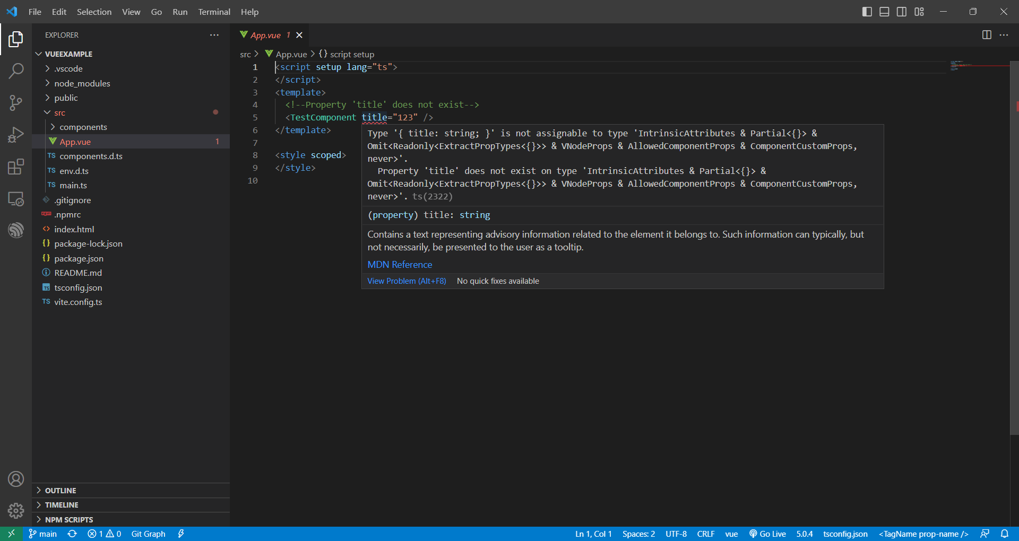Screen dimensions: 1019x541
Task: Customize layout icon in title bar
Action: (919, 12)
